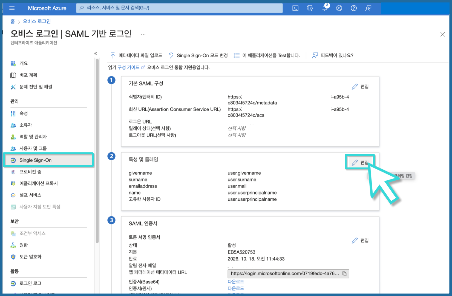
Task: Click 이 애플리케이션을 Test합니다 in the toolbar
Action: click(267, 55)
